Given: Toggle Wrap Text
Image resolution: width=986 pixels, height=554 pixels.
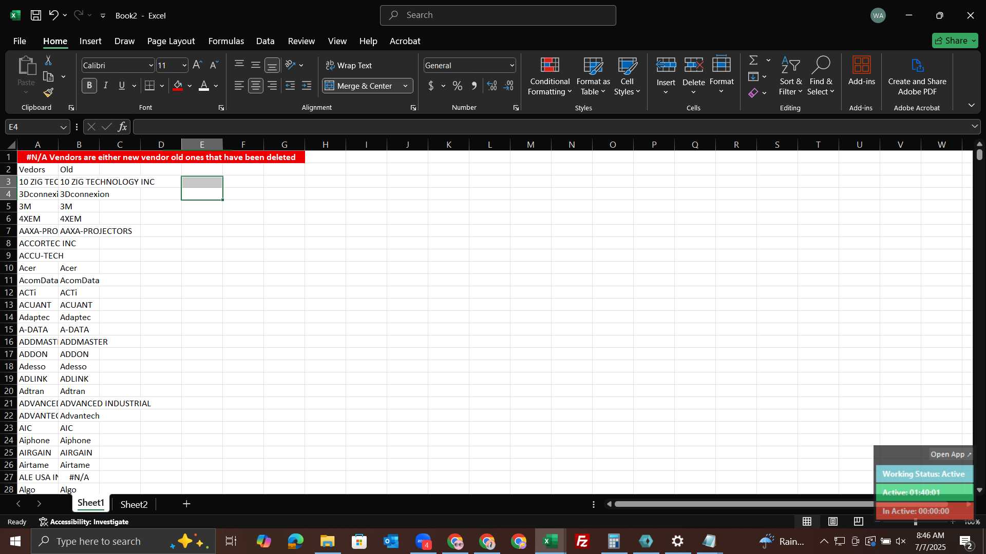Looking at the screenshot, I should 349,65.
